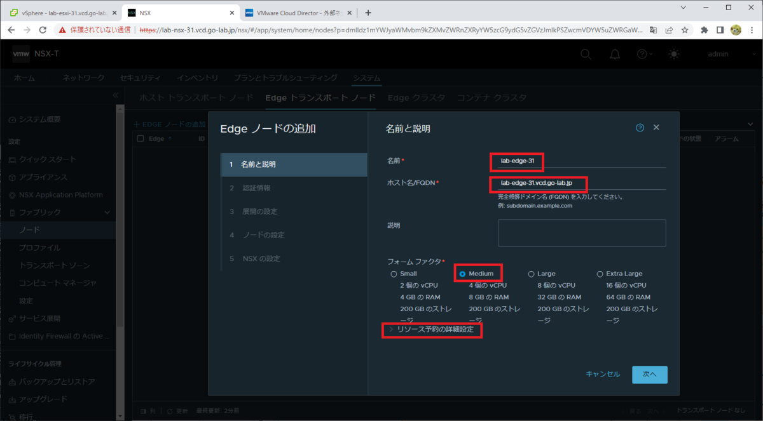Expand リソース予約の詳細設定 section
Screen dimensions: 763x421
432,330
